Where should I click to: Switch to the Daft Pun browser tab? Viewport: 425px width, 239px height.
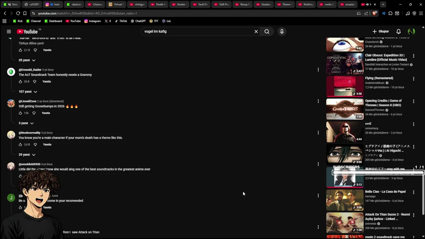pyautogui.click(x=221, y=4)
